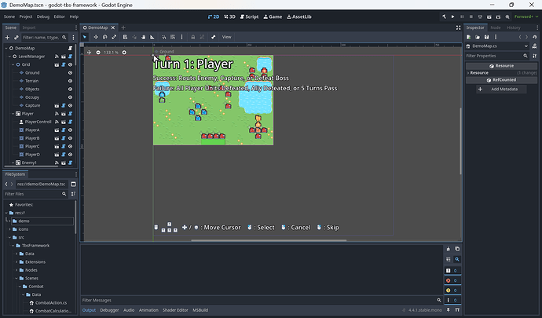Click the Add Child Node plus icon
This screenshot has height=318, width=542.
click(9, 37)
